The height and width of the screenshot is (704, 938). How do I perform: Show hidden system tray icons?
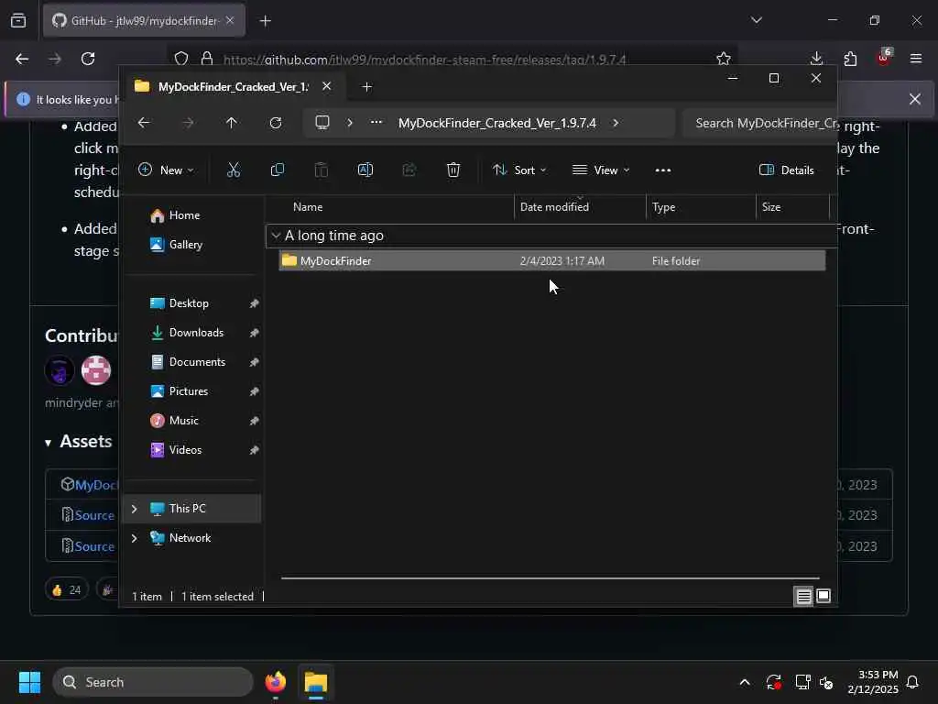(744, 682)
